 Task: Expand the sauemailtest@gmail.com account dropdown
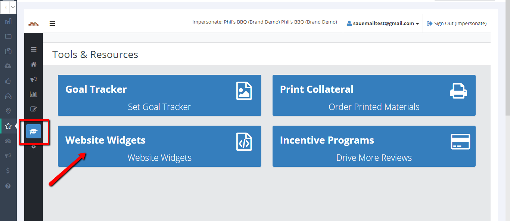[x=383, y=24]
